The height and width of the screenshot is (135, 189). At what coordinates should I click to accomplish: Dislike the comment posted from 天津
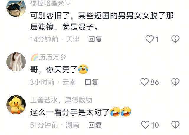tap(175, 39)
